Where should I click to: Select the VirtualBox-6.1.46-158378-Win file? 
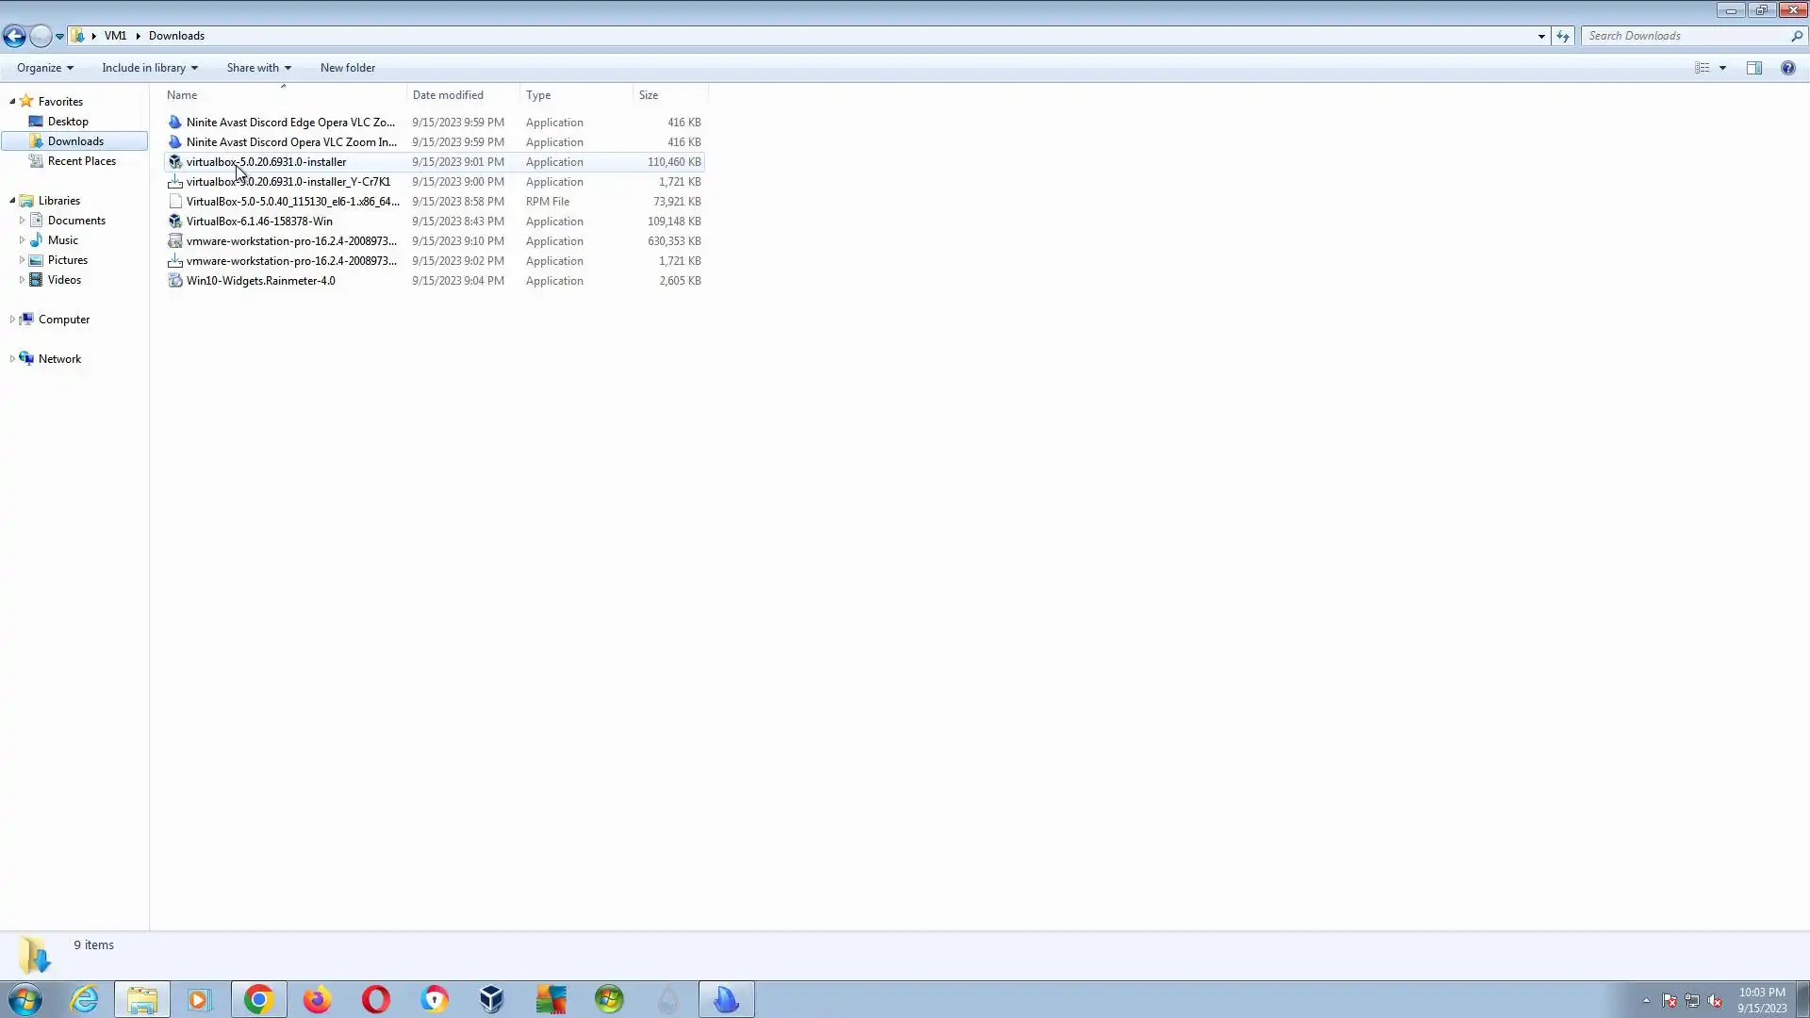259,222
